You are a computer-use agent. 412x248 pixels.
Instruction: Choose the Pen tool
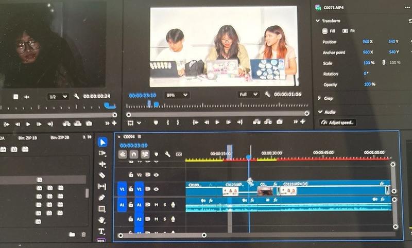(x=102, y=198)
